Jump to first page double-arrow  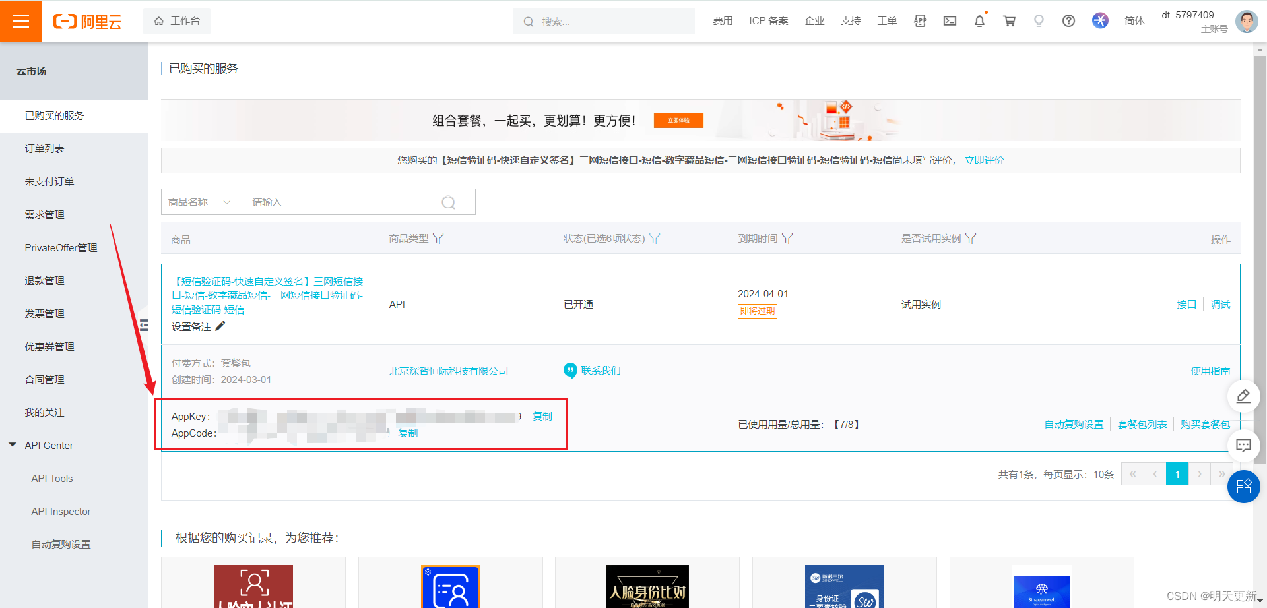(x=1132, y=474)
